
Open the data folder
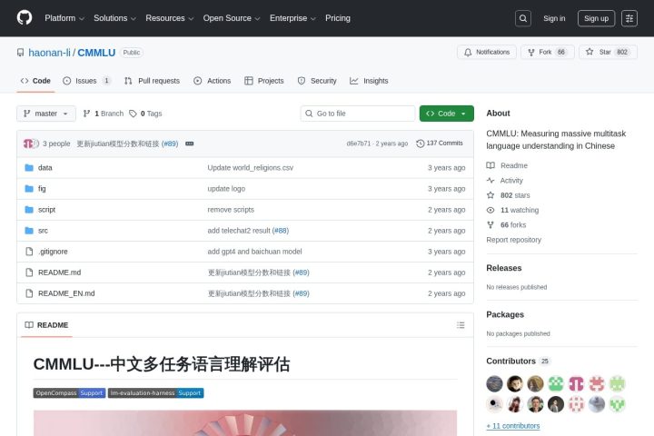click(45, 168)
